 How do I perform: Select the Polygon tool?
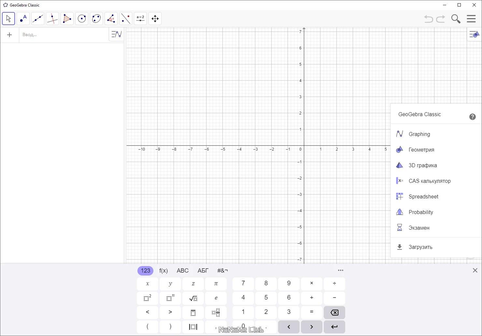coord(67,19)
